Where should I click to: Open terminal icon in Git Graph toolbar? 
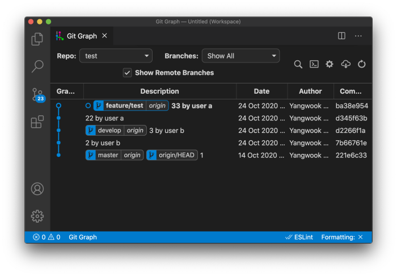[314, 64]
